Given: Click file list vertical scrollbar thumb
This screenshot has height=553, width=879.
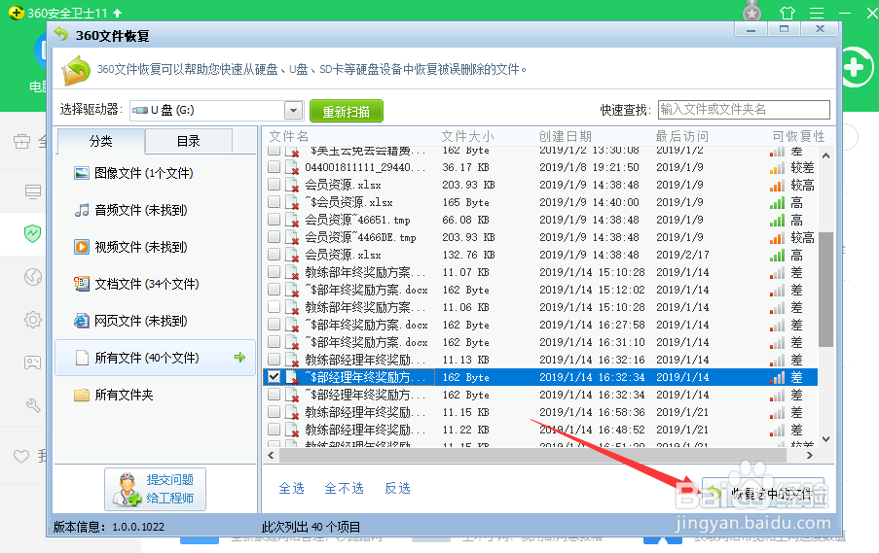Looking at the screenshot, I should [825, 290].
